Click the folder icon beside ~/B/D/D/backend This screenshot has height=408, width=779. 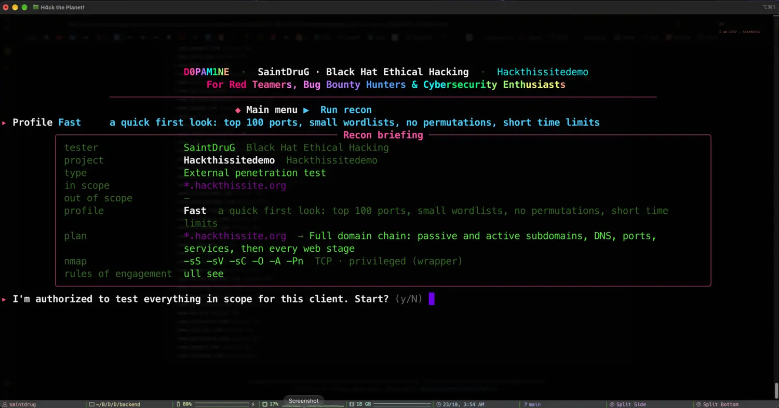[91, 404]
